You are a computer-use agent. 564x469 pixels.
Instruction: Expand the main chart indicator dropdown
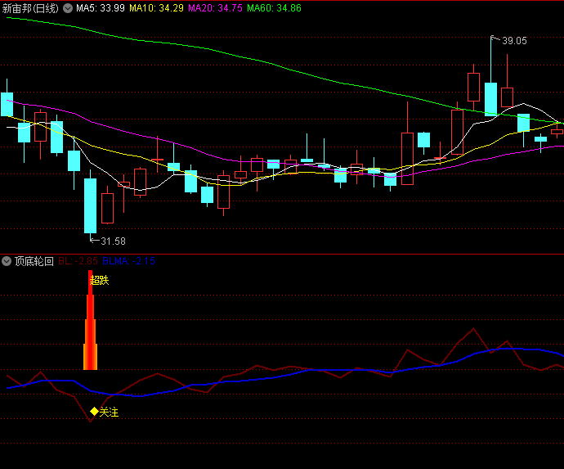coord(68,8)
